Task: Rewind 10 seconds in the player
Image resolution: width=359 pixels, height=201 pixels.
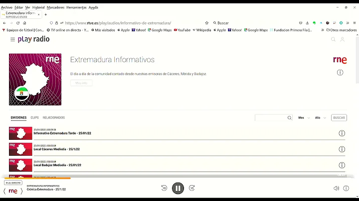Action: tap(164, 188)
